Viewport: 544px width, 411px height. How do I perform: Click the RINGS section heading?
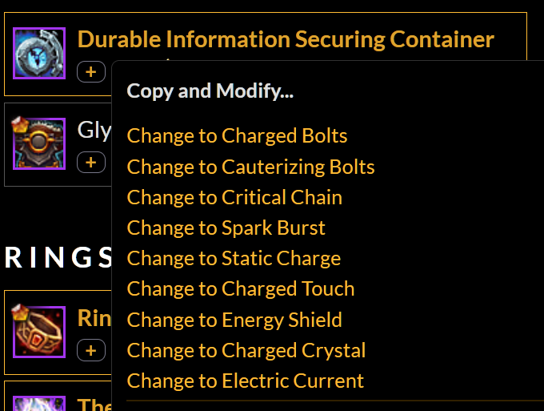click(x=58, y=257)
